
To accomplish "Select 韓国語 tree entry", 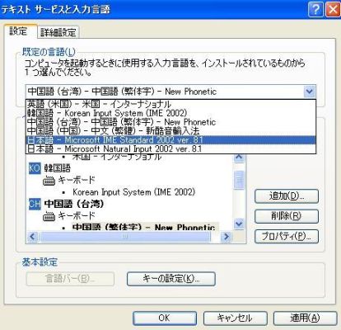I will [x=58, y=168].
